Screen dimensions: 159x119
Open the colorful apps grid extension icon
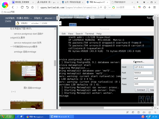(139, 7)
